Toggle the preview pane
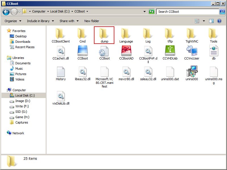227x170 pixels. coord(211,21)
